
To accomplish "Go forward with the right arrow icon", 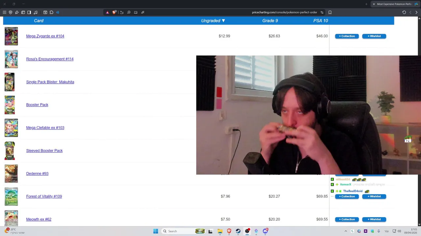I will pyautogui.click(x=416, y=12).
